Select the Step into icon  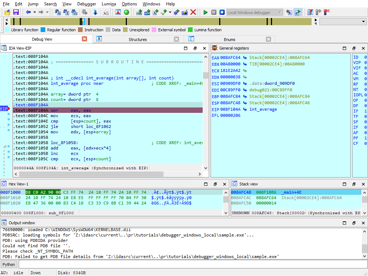click(289, 12)
